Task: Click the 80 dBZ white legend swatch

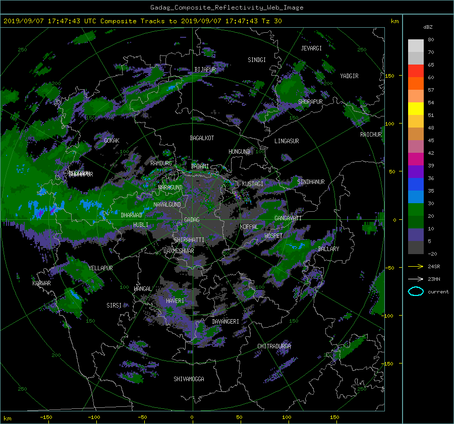Action: pos(416,45)
